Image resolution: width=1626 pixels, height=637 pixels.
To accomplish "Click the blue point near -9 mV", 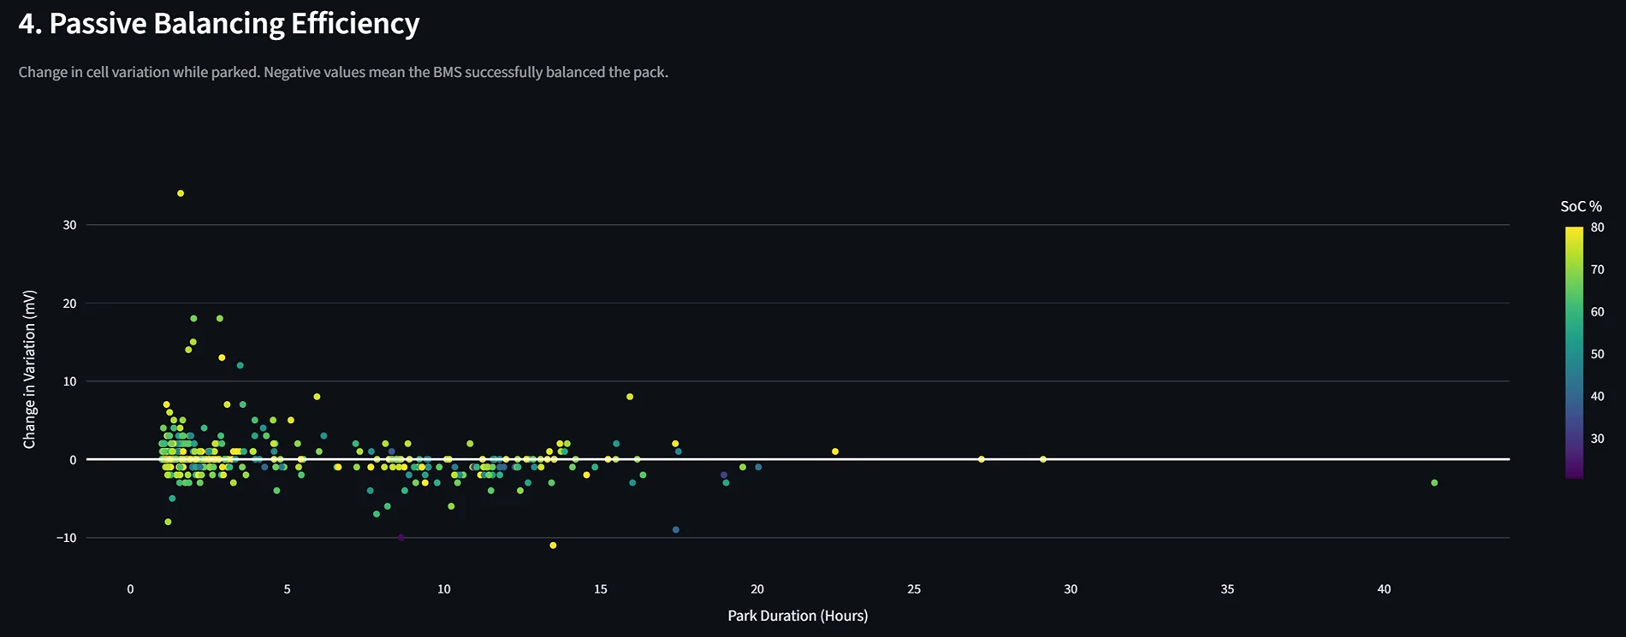I will point(676,530).
